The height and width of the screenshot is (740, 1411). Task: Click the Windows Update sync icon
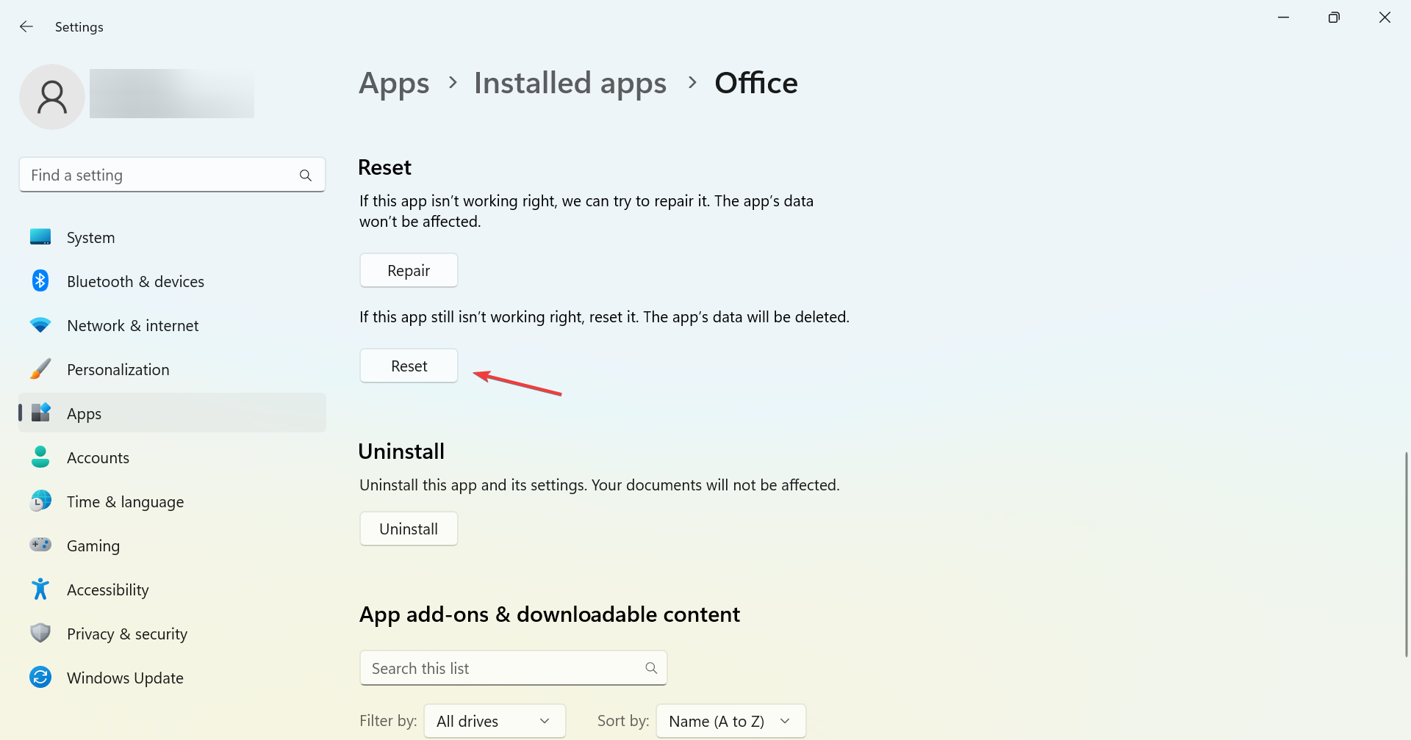pos(40,678)
